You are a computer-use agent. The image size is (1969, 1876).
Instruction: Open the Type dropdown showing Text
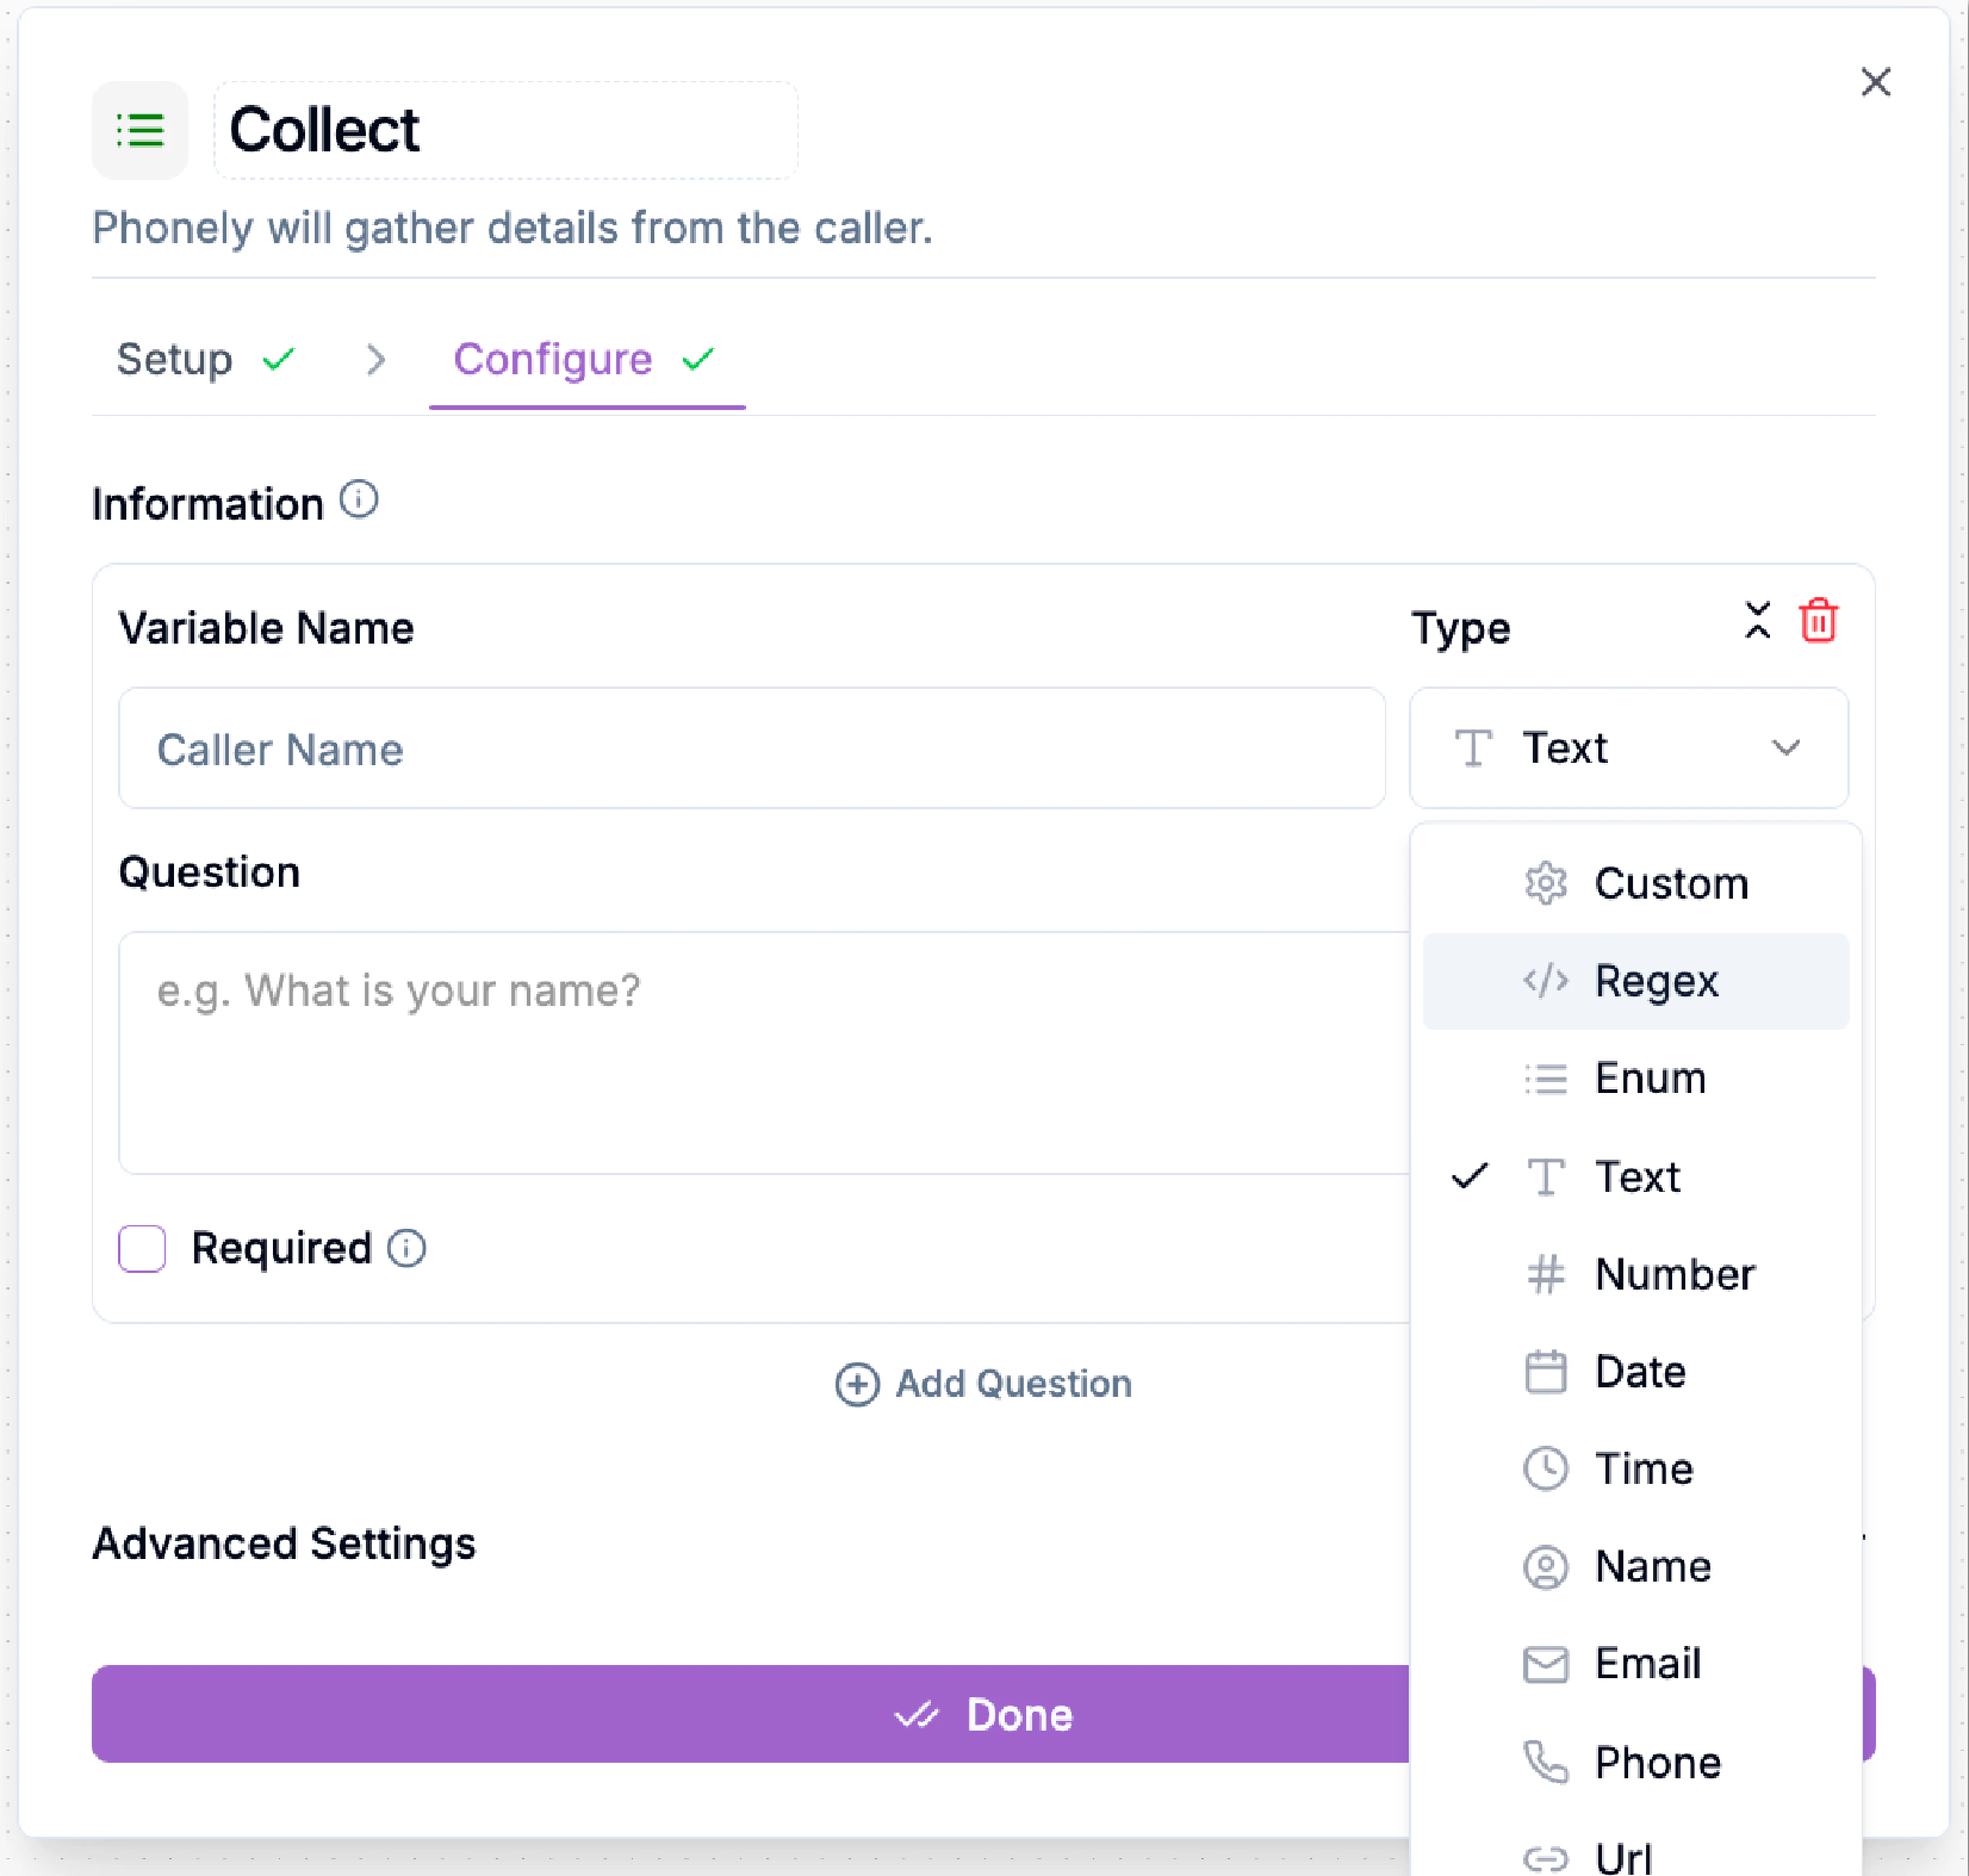coord(1627,748)
